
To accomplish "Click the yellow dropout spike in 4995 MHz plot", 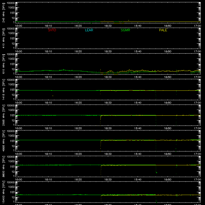I will (x=100, y=145).
